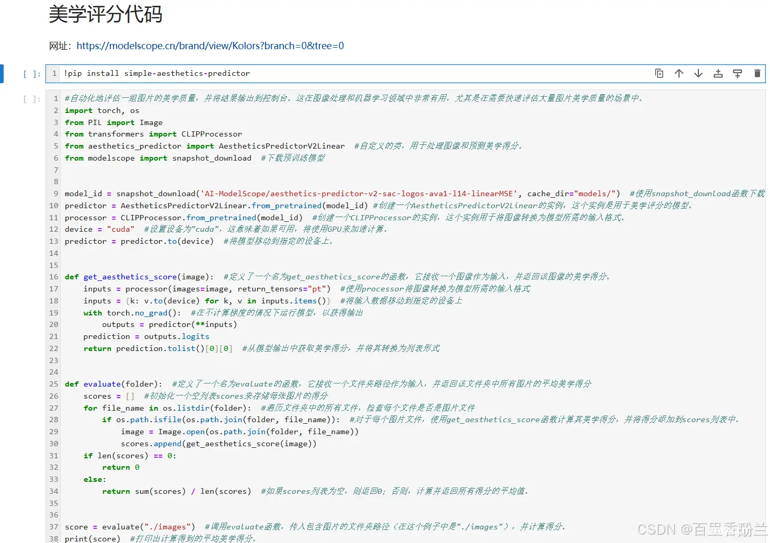Click the 'from PIL import Image' line
770x543 pixels.
point(113,122)
